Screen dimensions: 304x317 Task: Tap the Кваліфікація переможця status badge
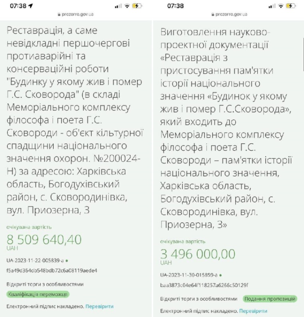click(38, 294)
